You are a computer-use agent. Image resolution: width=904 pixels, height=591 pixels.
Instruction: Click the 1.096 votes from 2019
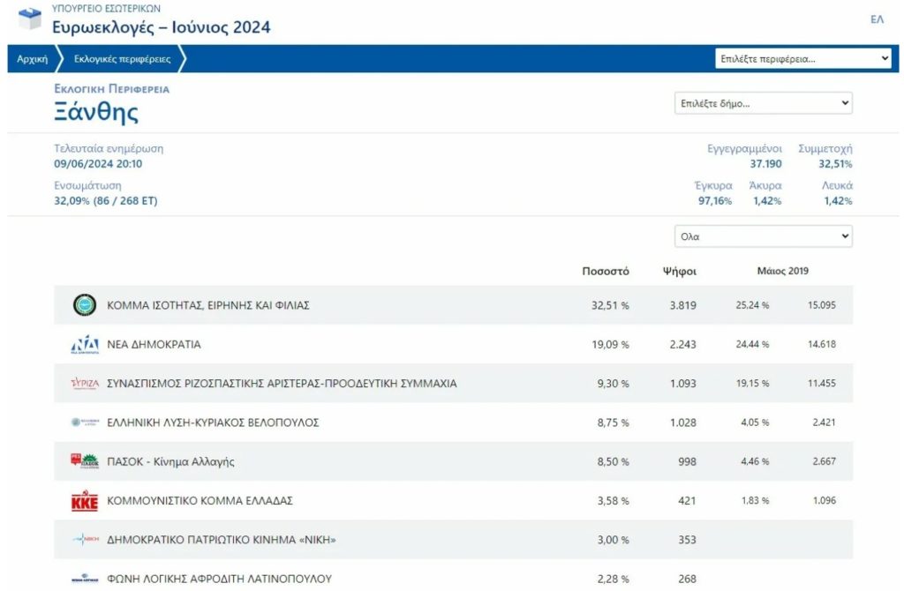click(824, 500)
